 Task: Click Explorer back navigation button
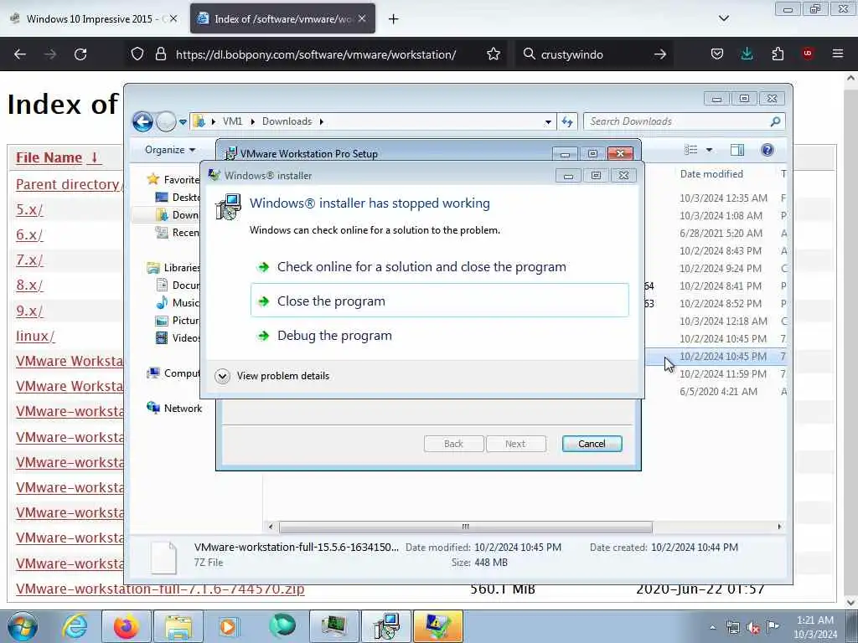142,121
